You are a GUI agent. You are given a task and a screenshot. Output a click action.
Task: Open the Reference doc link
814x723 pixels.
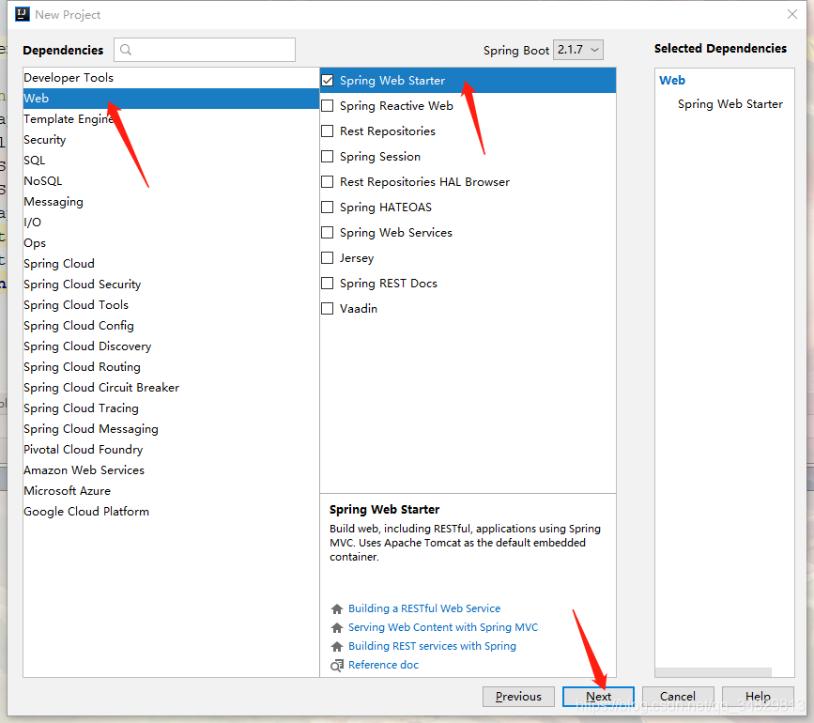click(x=383, y=666)
